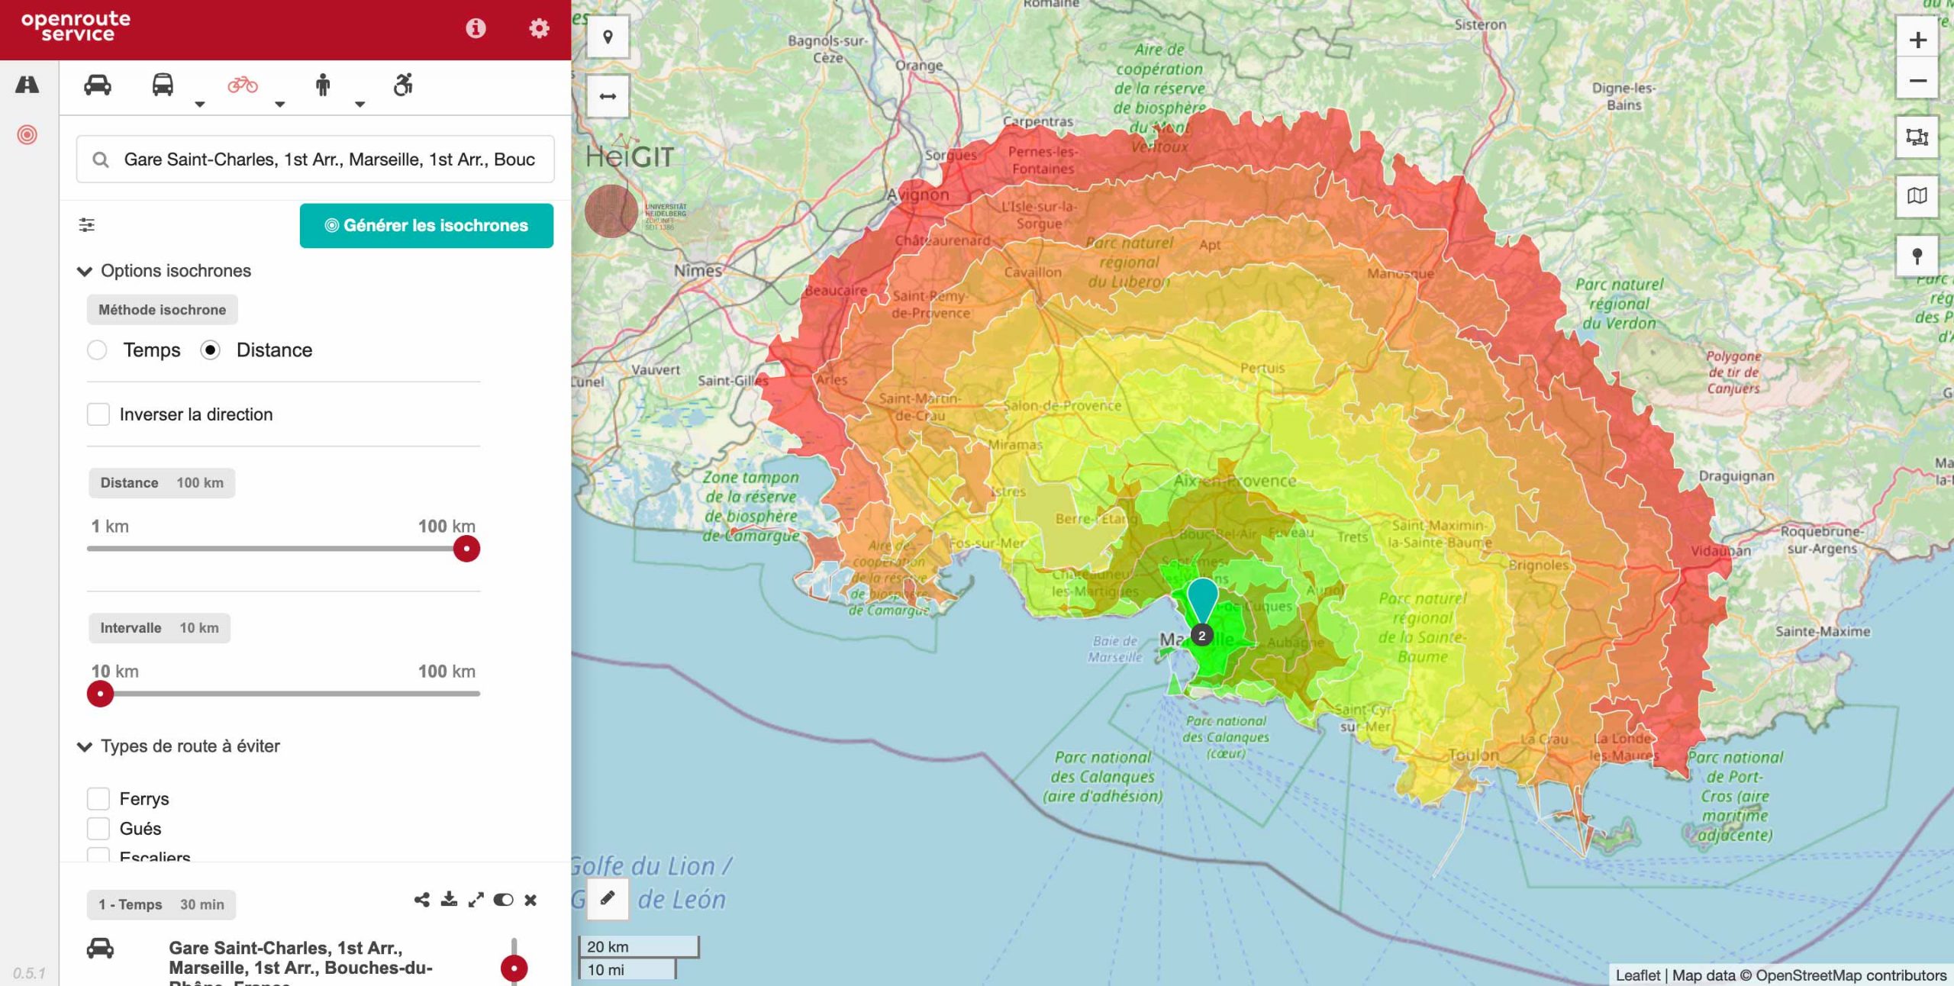Check the Escaliers checkbox
The width and height of the screenshot is (1954, 986).
[98, 855]
